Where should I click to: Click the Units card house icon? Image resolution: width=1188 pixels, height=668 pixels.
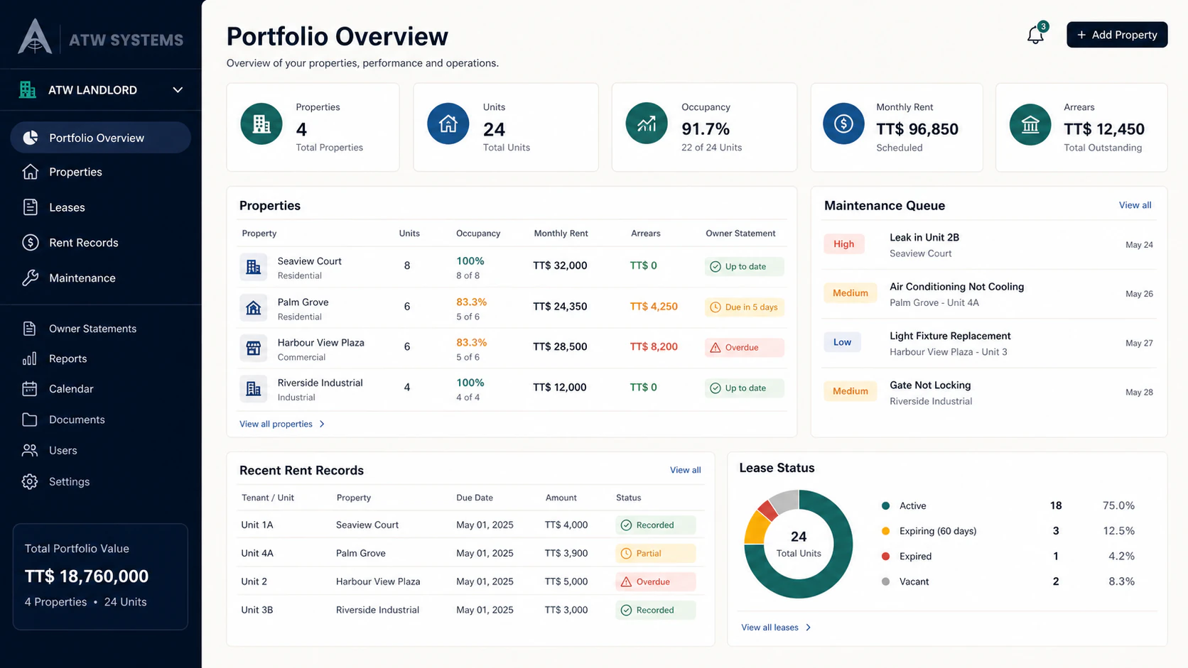coord(448,124)
